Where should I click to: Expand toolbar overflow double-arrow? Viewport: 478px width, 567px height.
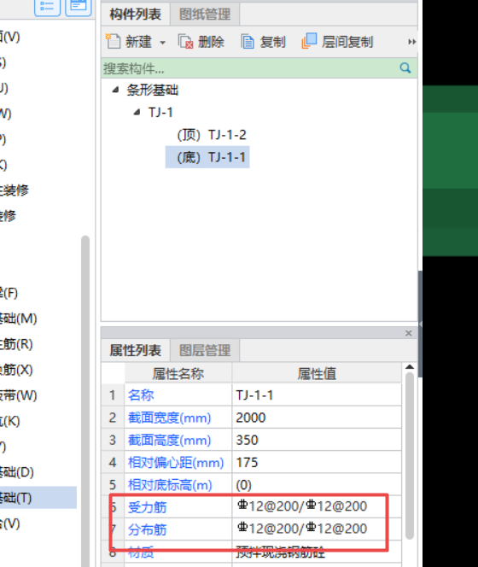[x=411, y=42]
